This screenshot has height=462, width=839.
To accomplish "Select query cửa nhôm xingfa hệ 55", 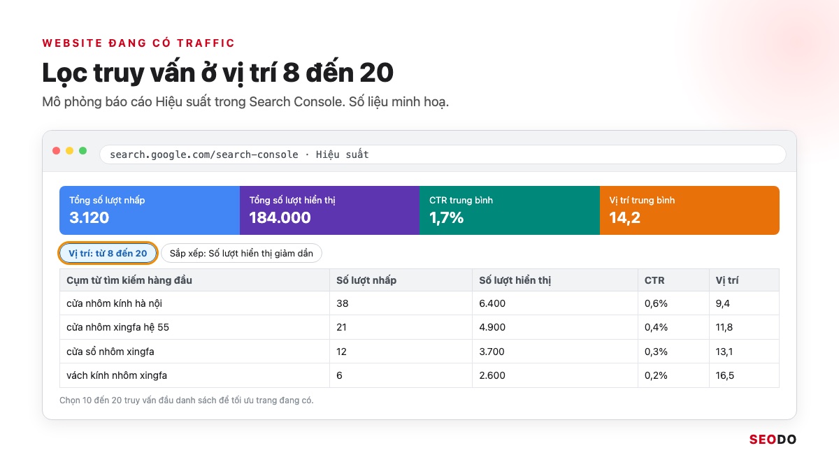I will pos(117,327).
